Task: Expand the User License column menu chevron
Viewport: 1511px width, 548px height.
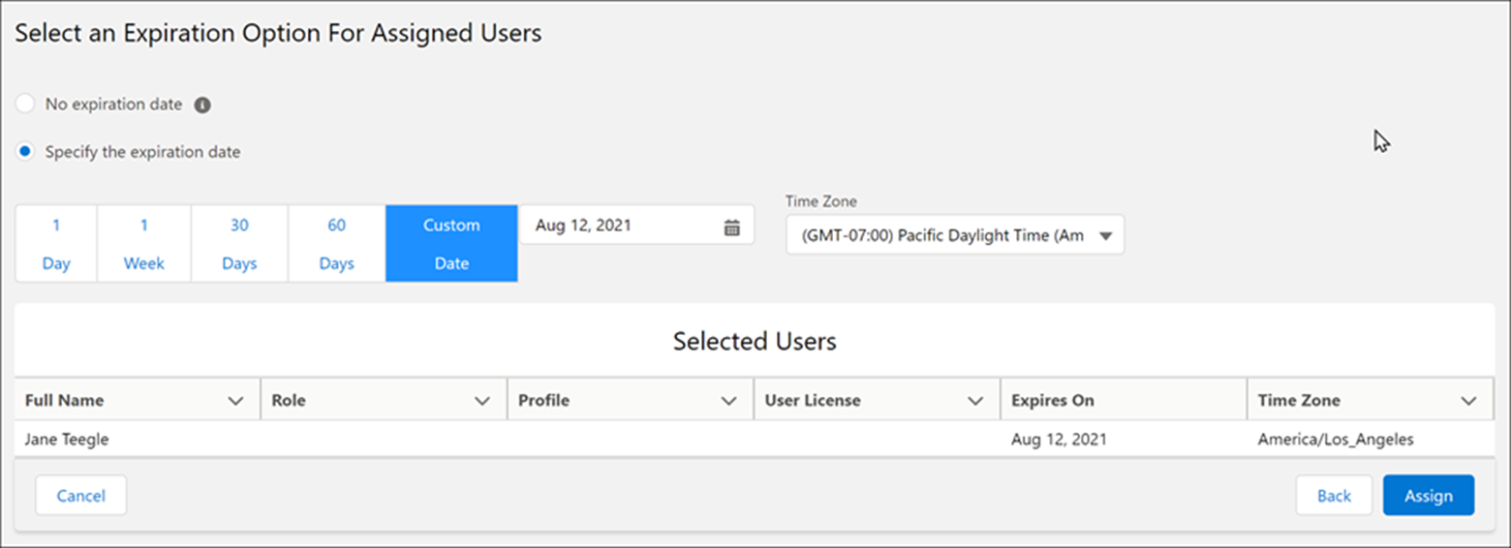Action: pos(975,401)
